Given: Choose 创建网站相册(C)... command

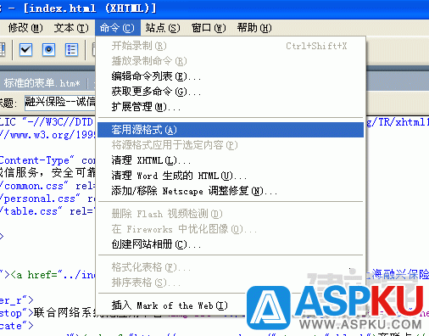Looking at the screenshot, I should (x=231, y=244).
